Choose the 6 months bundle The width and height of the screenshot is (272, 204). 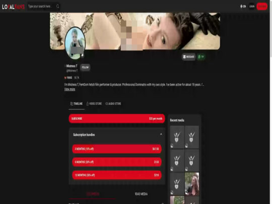tap(117, 162)
